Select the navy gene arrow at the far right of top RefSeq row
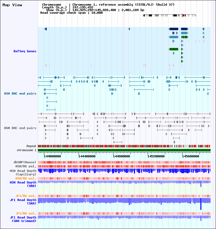The height and width of the screenshot is (229, 216). tap(203, 29)
